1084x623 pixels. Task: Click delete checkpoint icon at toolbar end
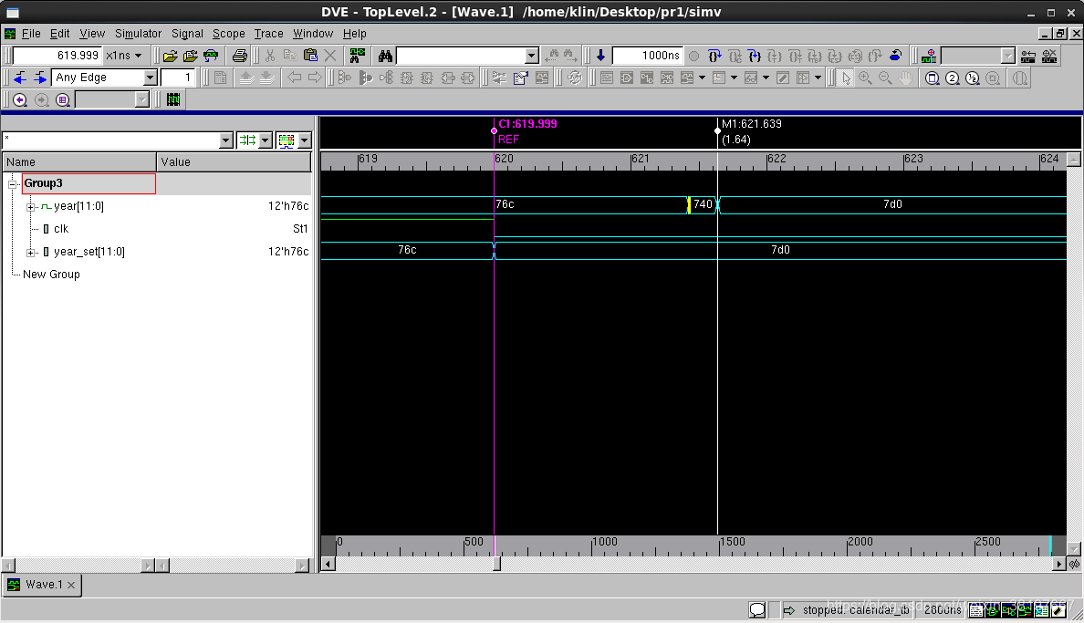1049,56
